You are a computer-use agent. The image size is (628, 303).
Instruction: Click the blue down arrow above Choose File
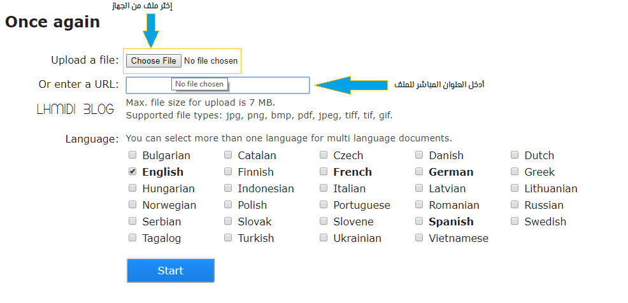coord(150,31)
